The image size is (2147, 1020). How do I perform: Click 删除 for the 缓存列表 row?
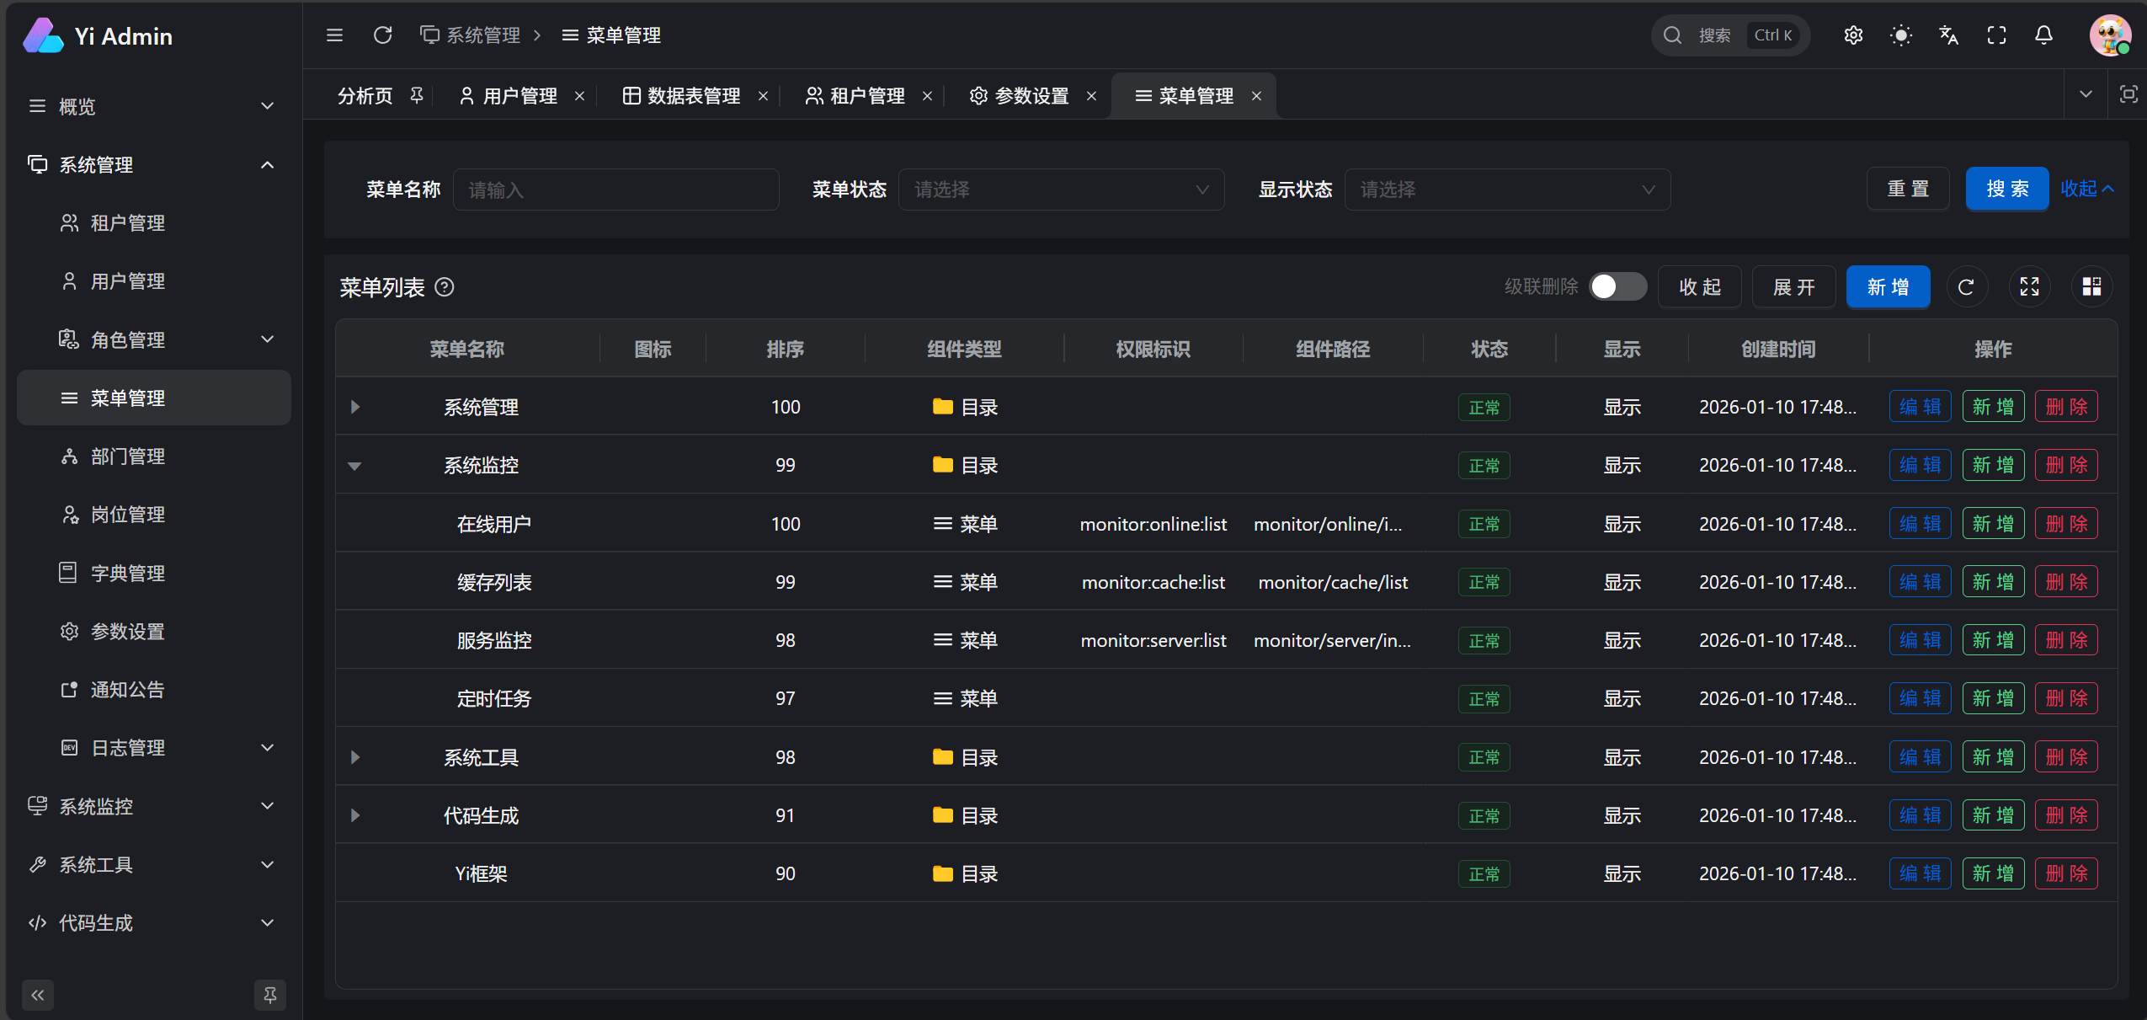click(2065, 582)
